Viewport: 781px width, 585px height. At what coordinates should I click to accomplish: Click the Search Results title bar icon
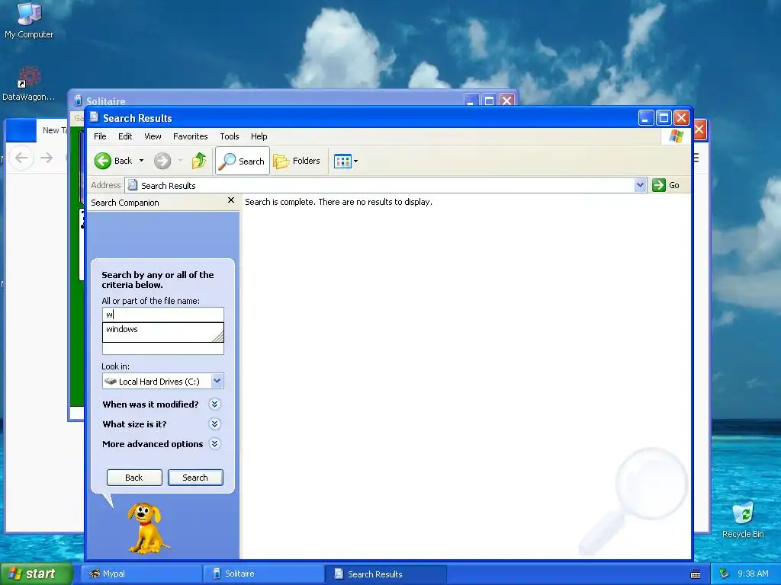point(94,117)
